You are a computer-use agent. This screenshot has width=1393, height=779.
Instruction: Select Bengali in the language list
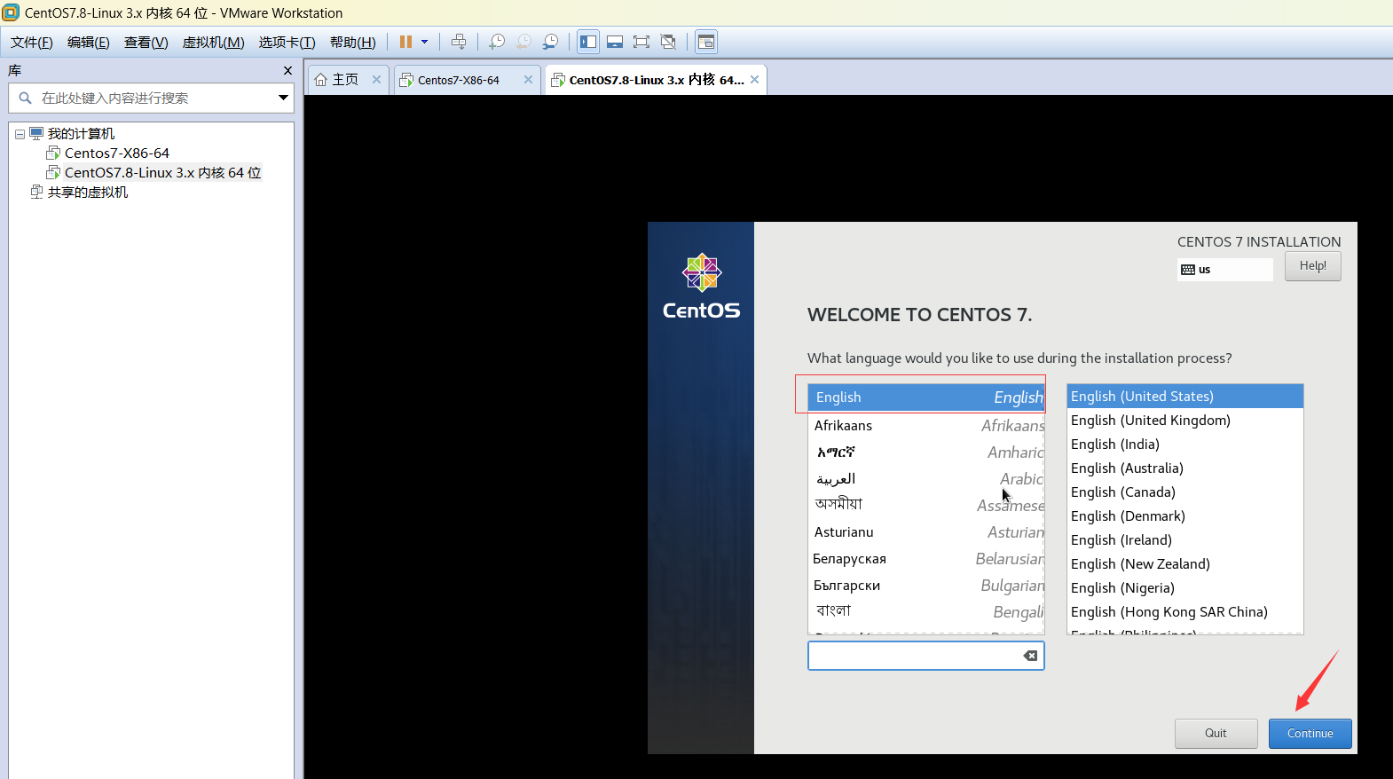coord(926,612)
